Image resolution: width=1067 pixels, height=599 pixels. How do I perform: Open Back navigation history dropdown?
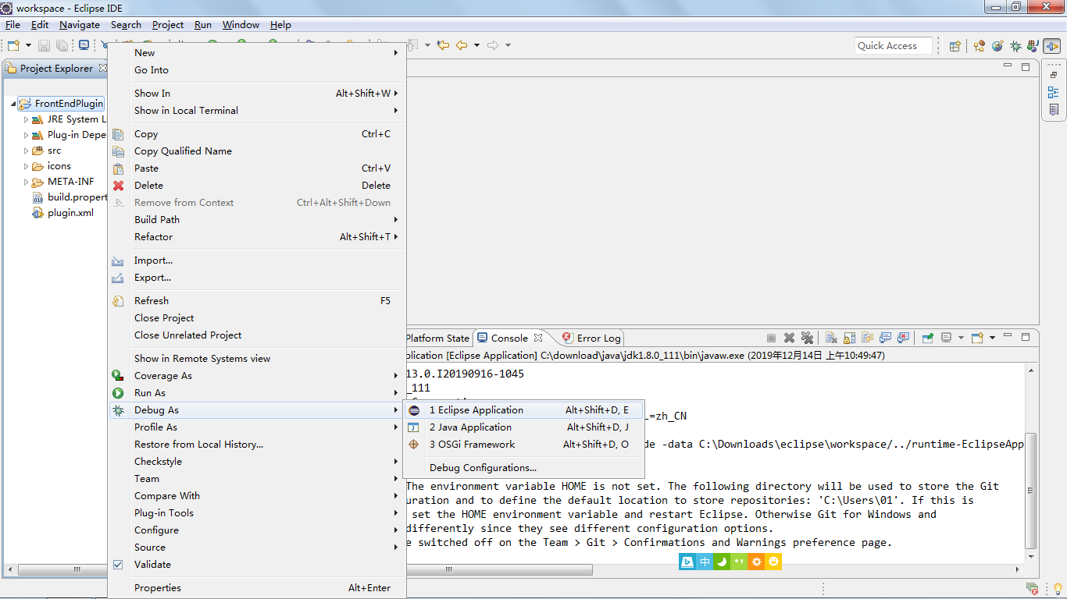(x=476, y=45)
